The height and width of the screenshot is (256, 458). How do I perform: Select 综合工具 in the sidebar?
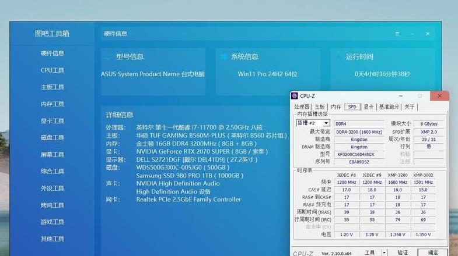[53, 171]
